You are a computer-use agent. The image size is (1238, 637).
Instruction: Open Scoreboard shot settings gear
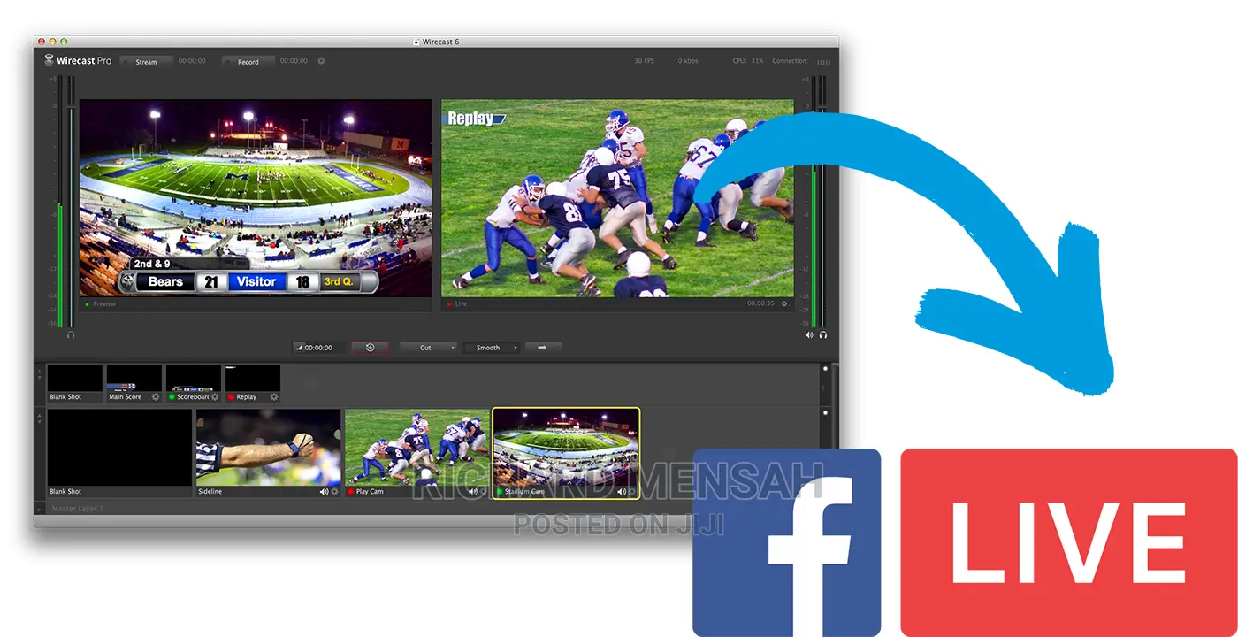click(215, 397)
